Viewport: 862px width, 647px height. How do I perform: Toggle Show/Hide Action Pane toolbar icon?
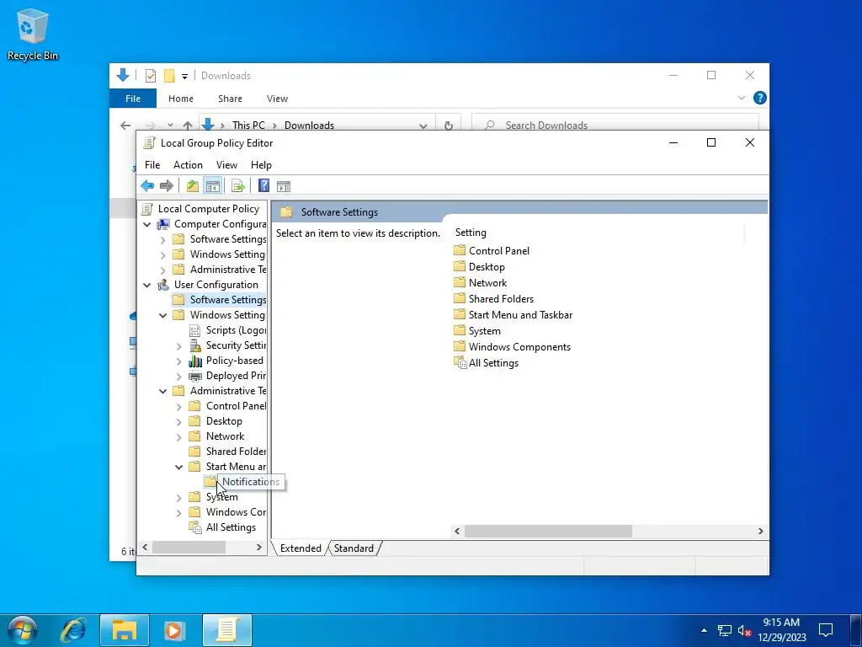[284, 186]
